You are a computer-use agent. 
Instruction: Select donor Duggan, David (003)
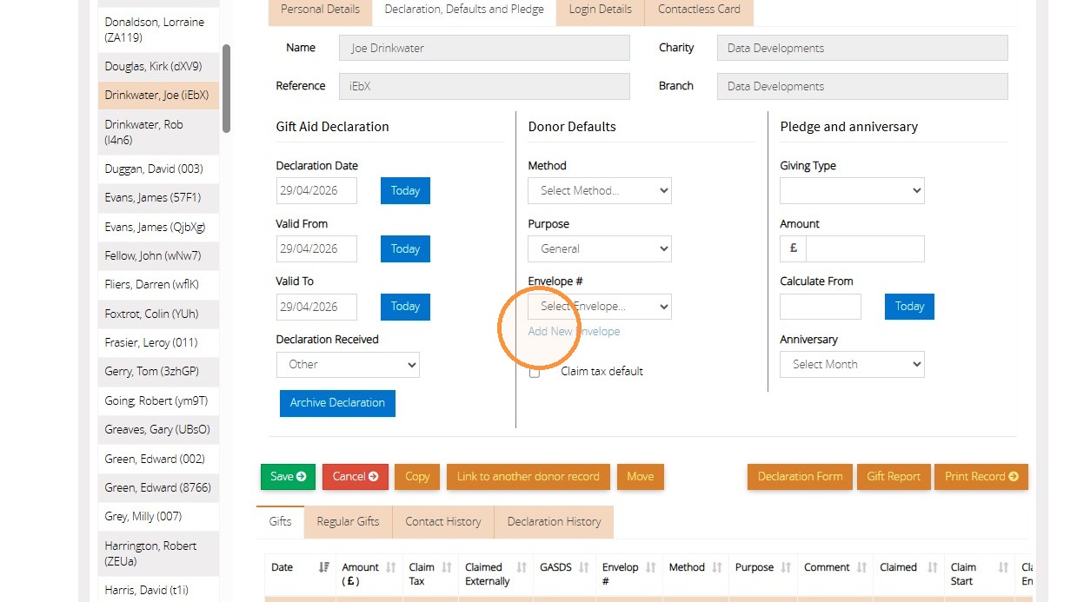158,169
